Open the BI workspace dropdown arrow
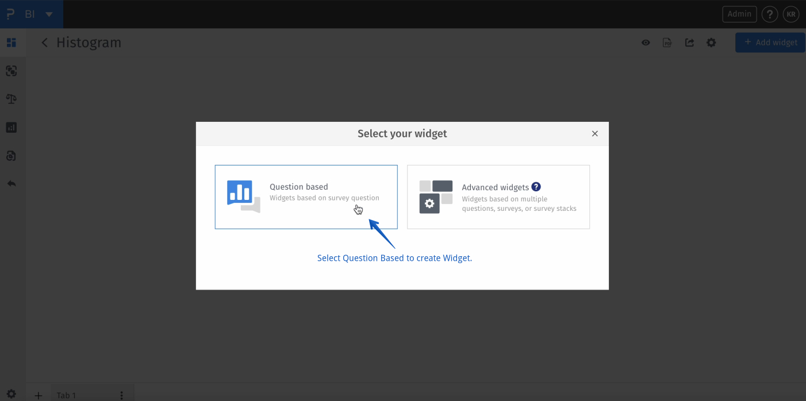Viewport: 806px width, 401px height. [48, 14]
